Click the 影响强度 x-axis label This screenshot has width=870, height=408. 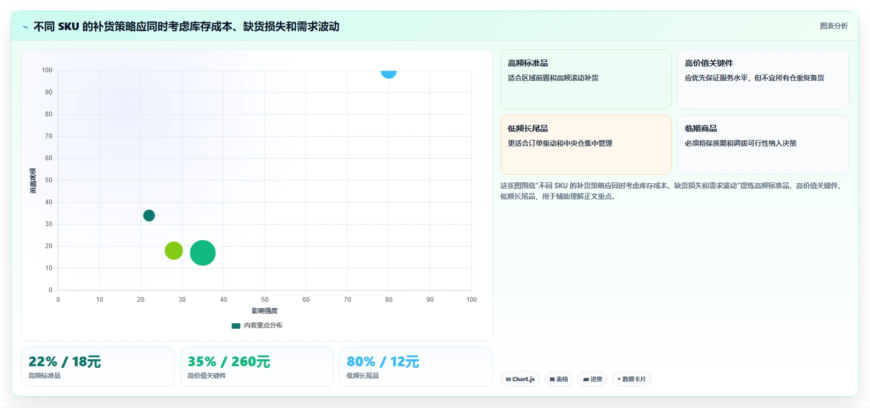pos(265,311)
